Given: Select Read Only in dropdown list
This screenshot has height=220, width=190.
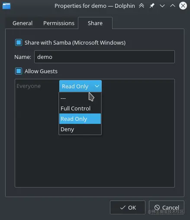Looking at the screenshot, I should 80,119.
